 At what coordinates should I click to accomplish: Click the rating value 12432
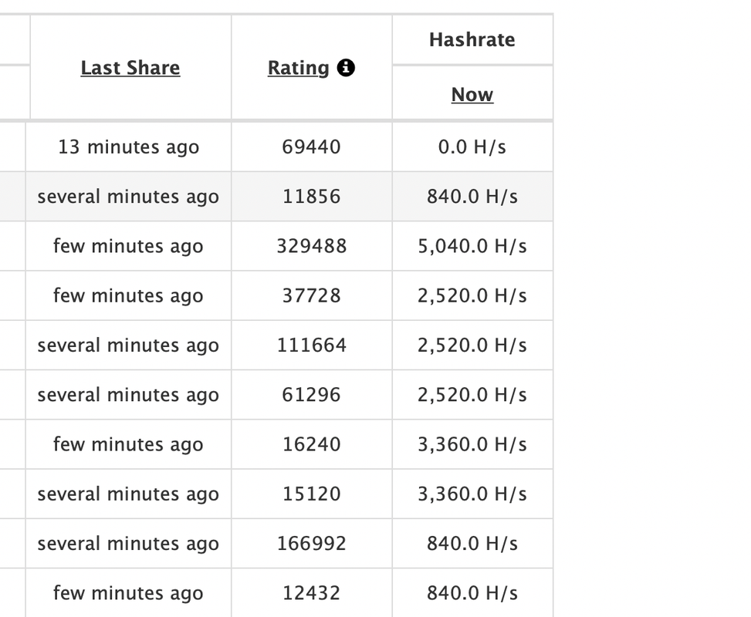312,593
